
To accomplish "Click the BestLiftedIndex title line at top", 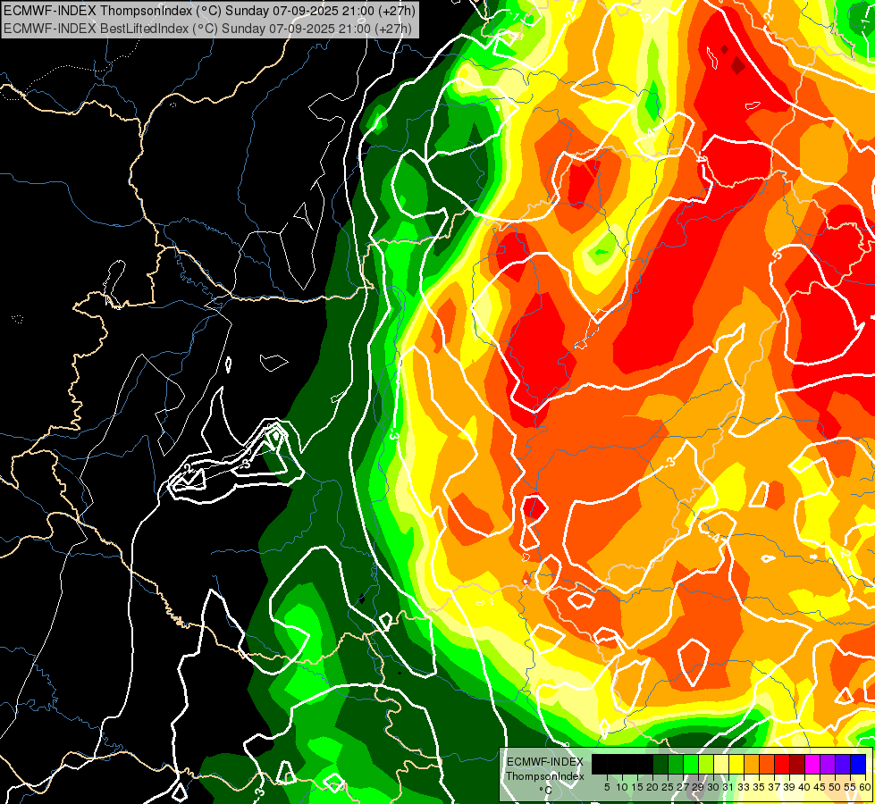I will click(x=207, y=28).
